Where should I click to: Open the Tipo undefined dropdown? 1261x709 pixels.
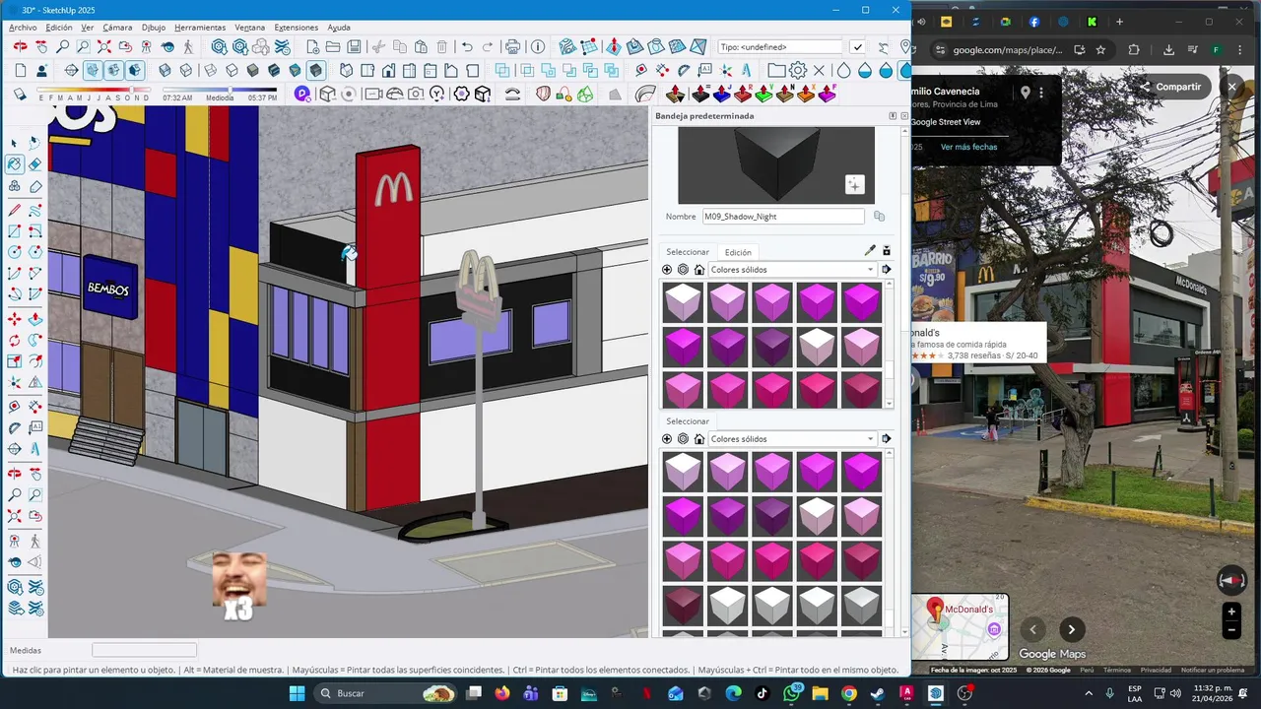[x=780, y=46]
